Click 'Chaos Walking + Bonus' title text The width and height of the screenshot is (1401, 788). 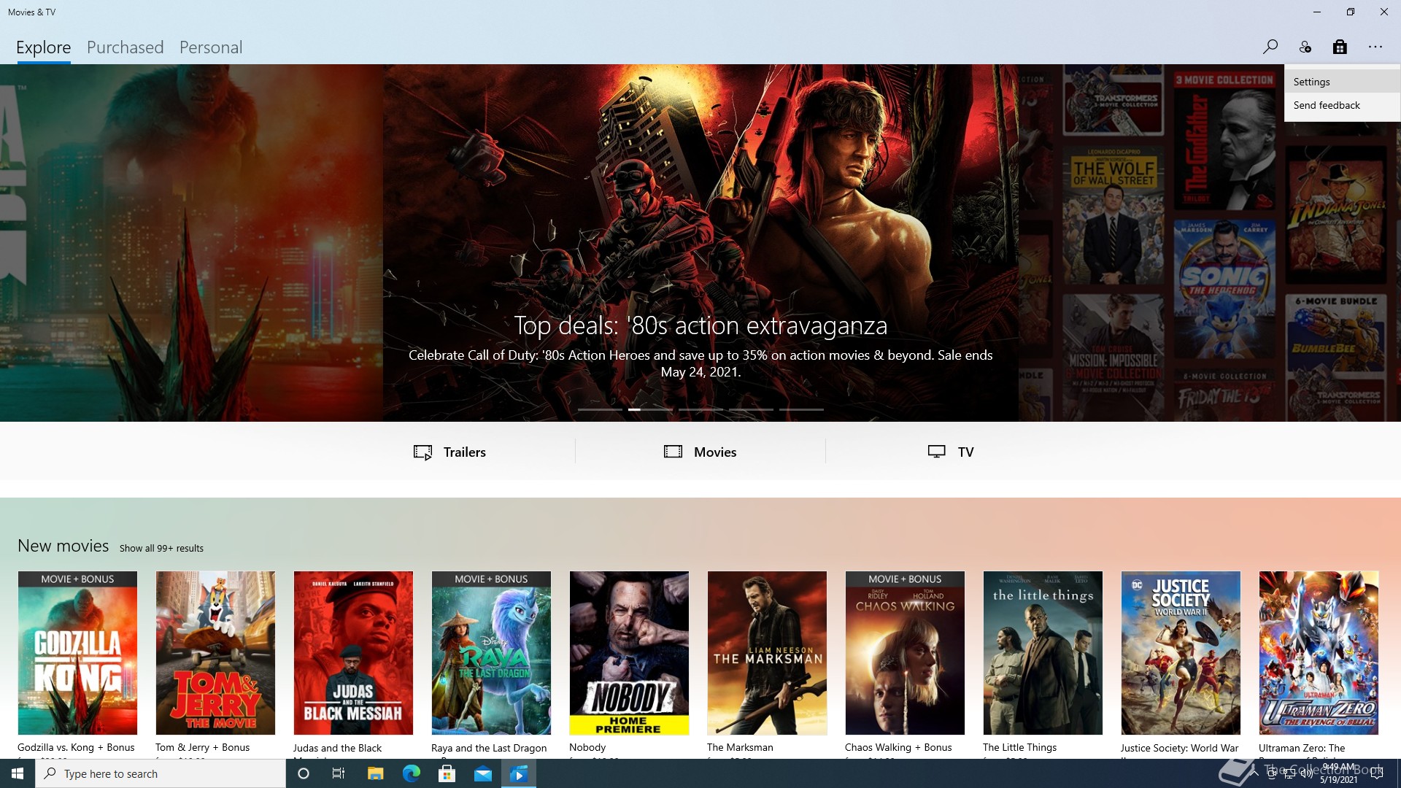click(898, 747)
